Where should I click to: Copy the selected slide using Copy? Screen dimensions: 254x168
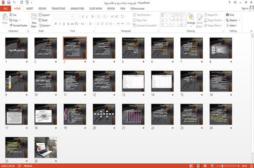(x=14, y=20)
